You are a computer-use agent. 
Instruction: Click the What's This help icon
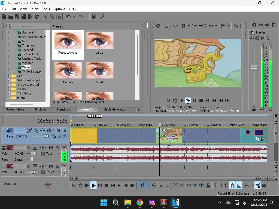pyautogui.click(x=102, y=17)
